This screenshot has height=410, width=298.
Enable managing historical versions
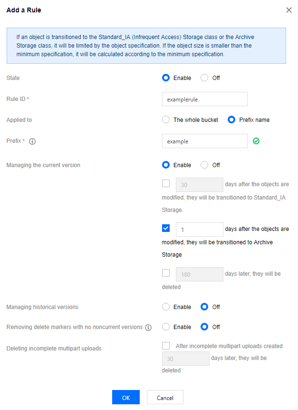(166, 307)
